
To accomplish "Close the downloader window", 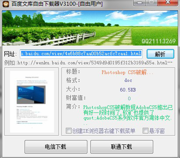I will (168, 3).
